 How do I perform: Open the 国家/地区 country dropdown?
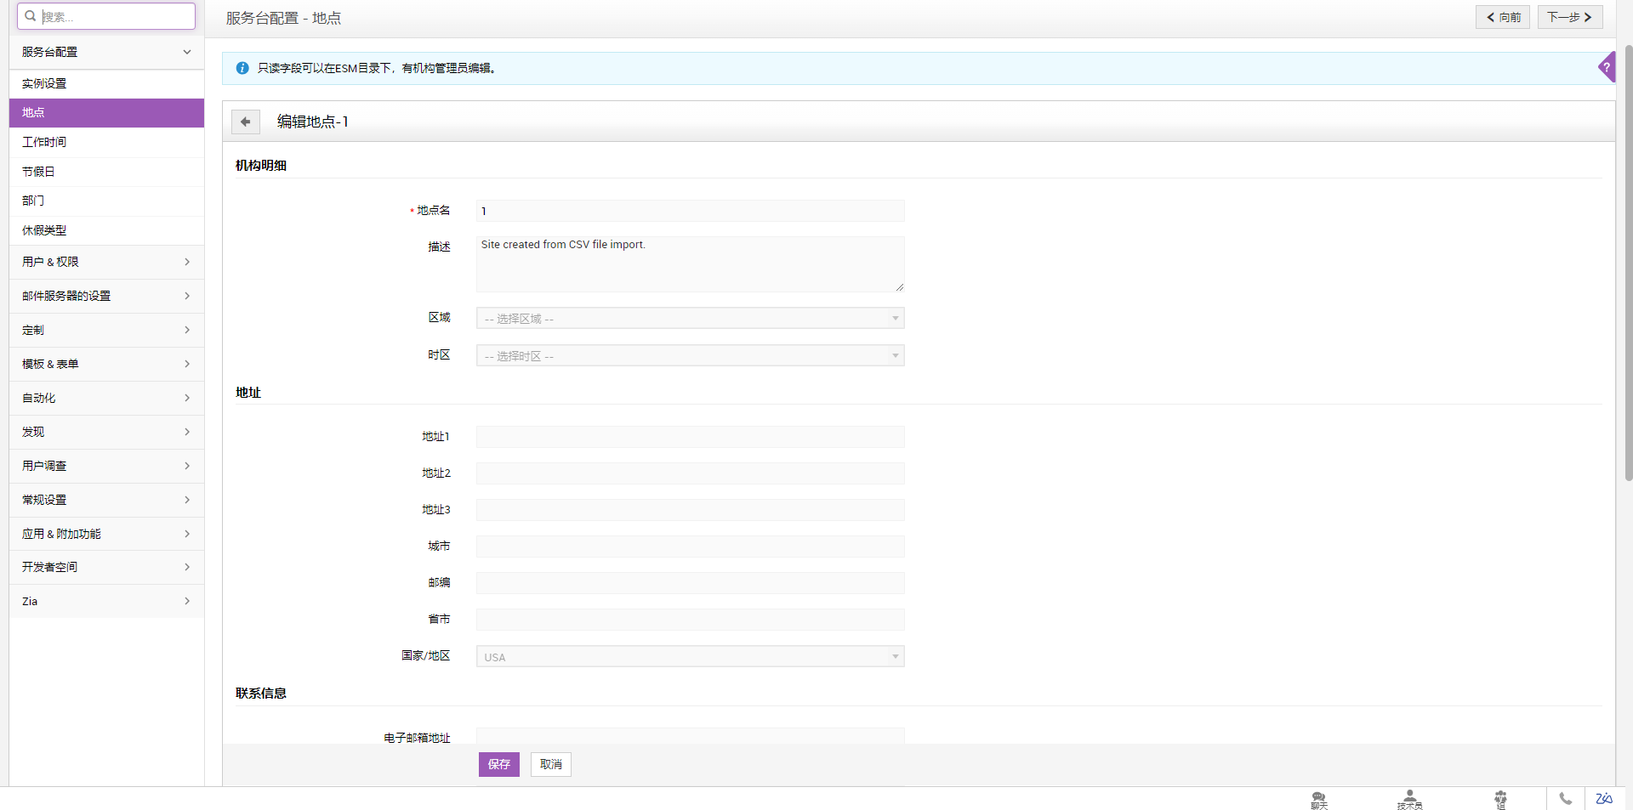tap(690, 657)
